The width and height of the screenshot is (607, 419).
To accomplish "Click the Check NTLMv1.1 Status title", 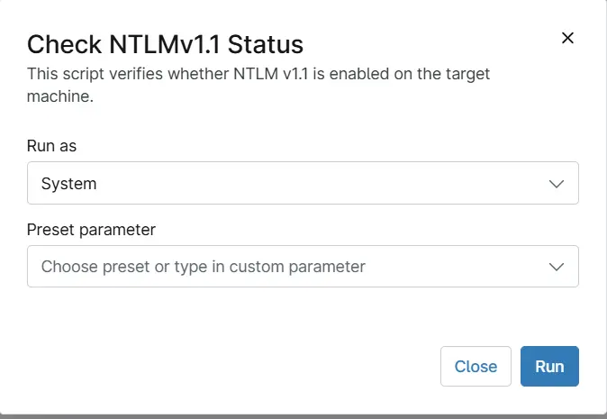I will point(165,43).
